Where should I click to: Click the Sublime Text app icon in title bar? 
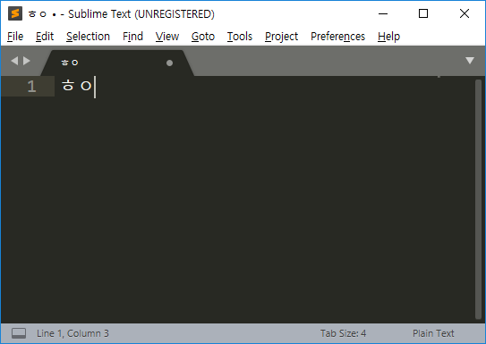[15, 13]
